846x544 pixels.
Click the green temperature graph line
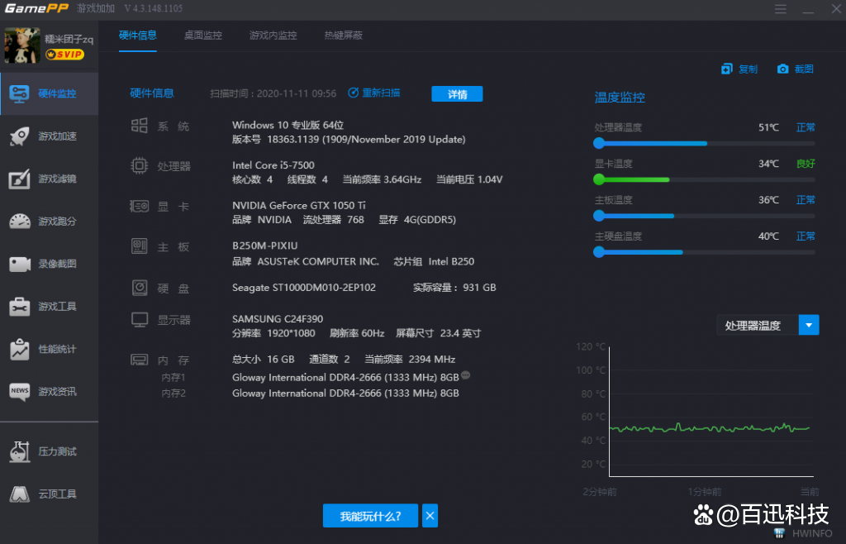coord(710,428)
